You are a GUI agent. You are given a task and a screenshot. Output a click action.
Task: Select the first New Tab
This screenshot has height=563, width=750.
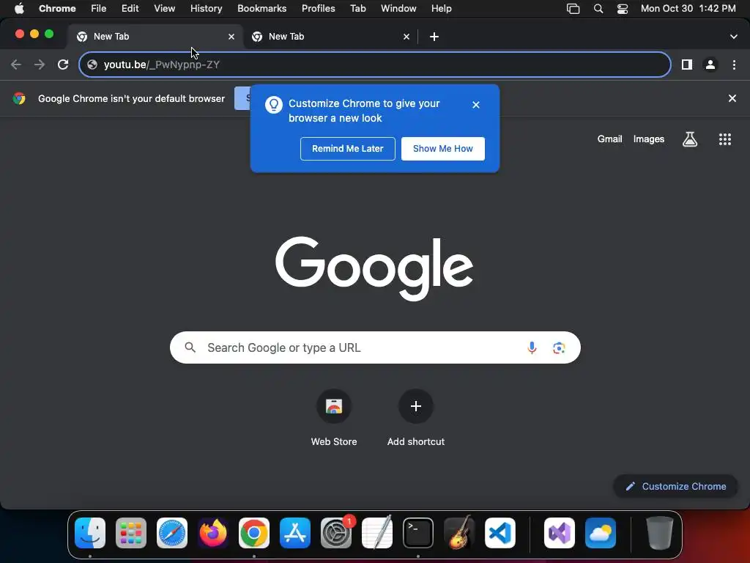pos(155,37)
